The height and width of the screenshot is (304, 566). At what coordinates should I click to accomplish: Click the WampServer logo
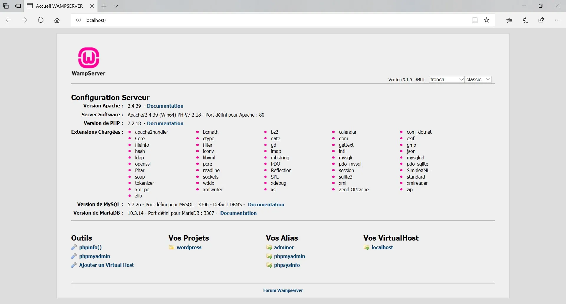coord(88,61)
